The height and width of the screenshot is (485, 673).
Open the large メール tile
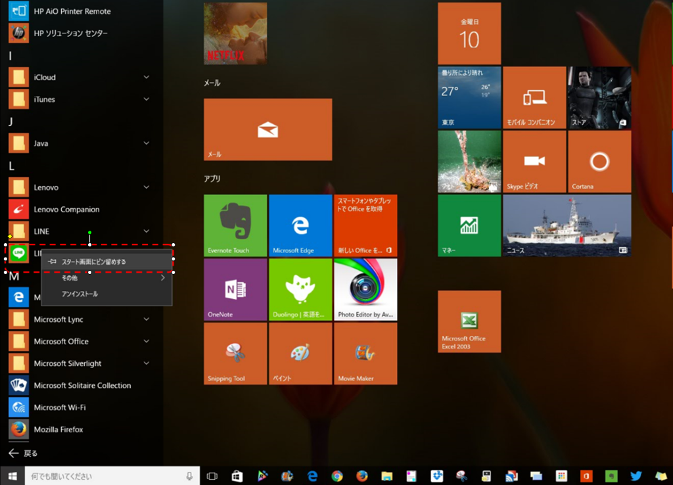click(x=268, y=129)
